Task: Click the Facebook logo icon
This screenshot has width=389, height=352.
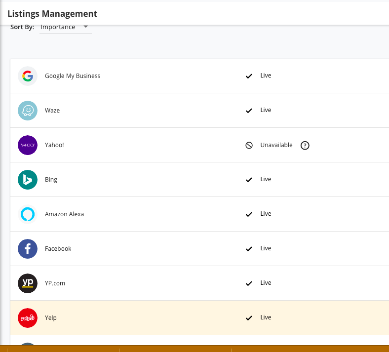Action: pyautogui.click(x=28, y=249)
